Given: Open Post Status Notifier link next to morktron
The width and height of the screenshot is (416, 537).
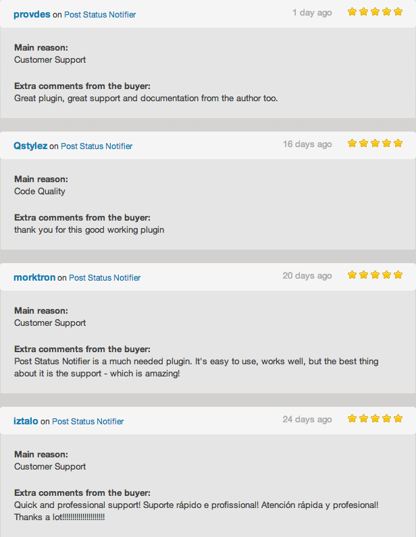Looking at the screenshot, I should pyautogui.click(x=105, y=277).
